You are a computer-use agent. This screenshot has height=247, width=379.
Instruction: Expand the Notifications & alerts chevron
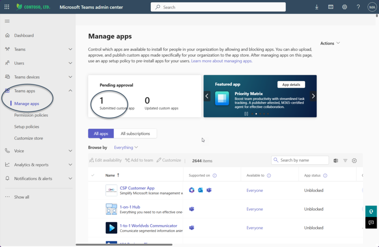[70, 178]
